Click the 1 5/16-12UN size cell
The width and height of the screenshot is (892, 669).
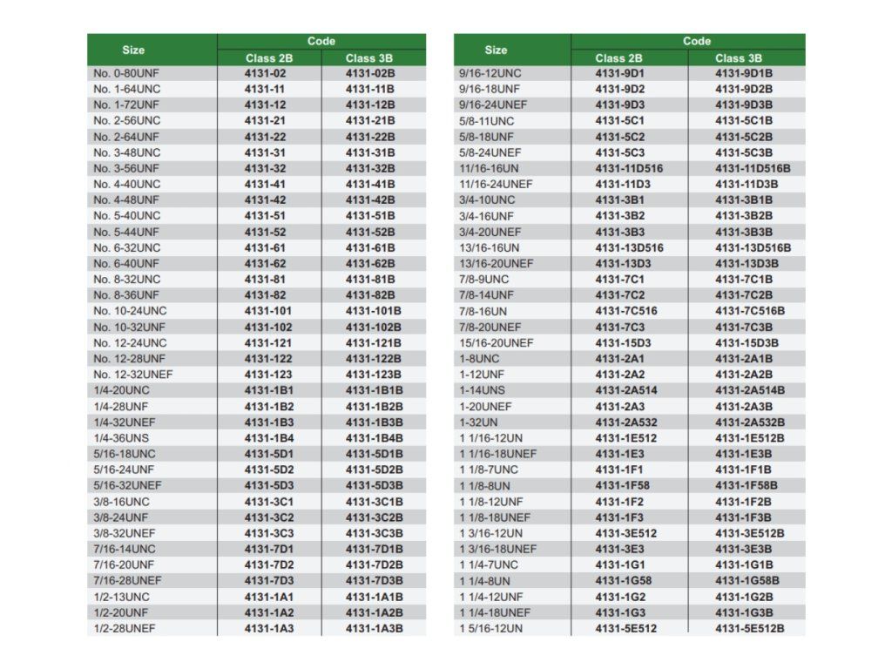tap(491, 628)
